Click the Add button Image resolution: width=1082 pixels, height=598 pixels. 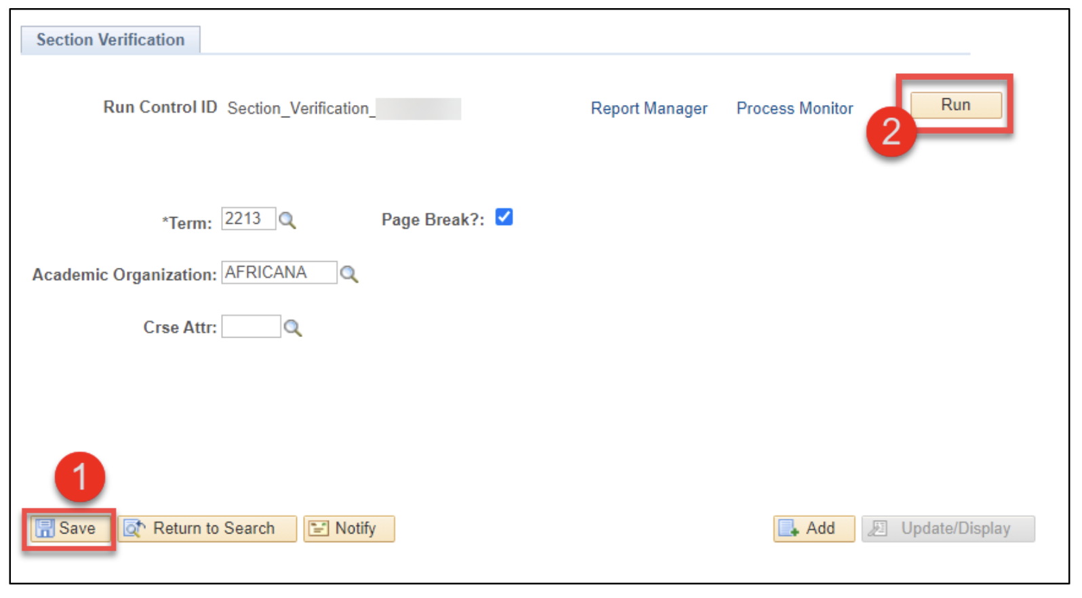click(x=813, y=529)
